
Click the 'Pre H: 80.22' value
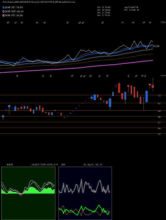point(104,10)
